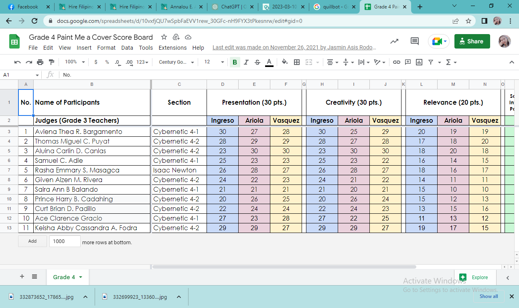Image resolution: width=519 pixels, height=308 pixels.
Task: Increase decimal places icon
Action: tap(129, 62)
